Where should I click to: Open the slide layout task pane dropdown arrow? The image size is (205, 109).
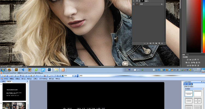click(x=202, y=82)
